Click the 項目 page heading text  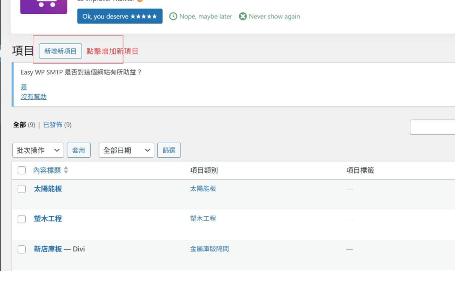pos(23,51)
